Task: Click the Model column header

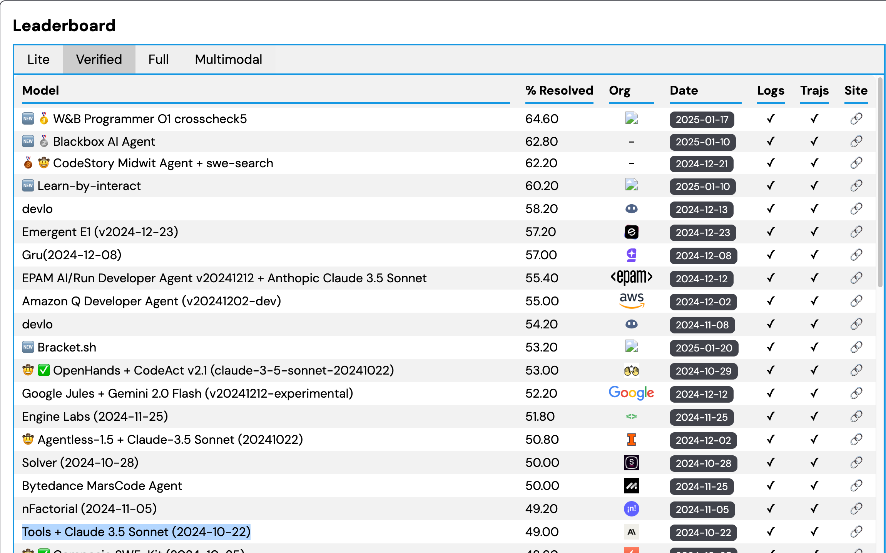Action: pyautogui.click(x=40, y=90)
